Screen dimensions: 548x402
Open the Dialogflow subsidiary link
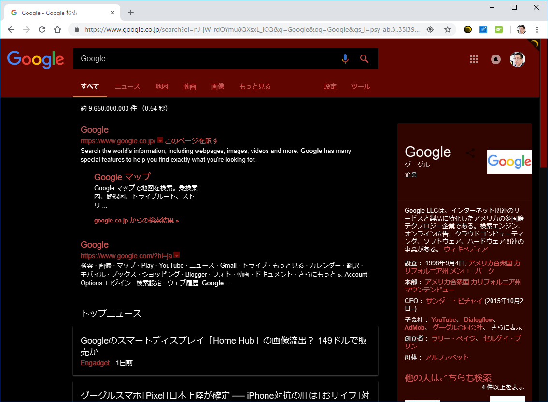478,319
